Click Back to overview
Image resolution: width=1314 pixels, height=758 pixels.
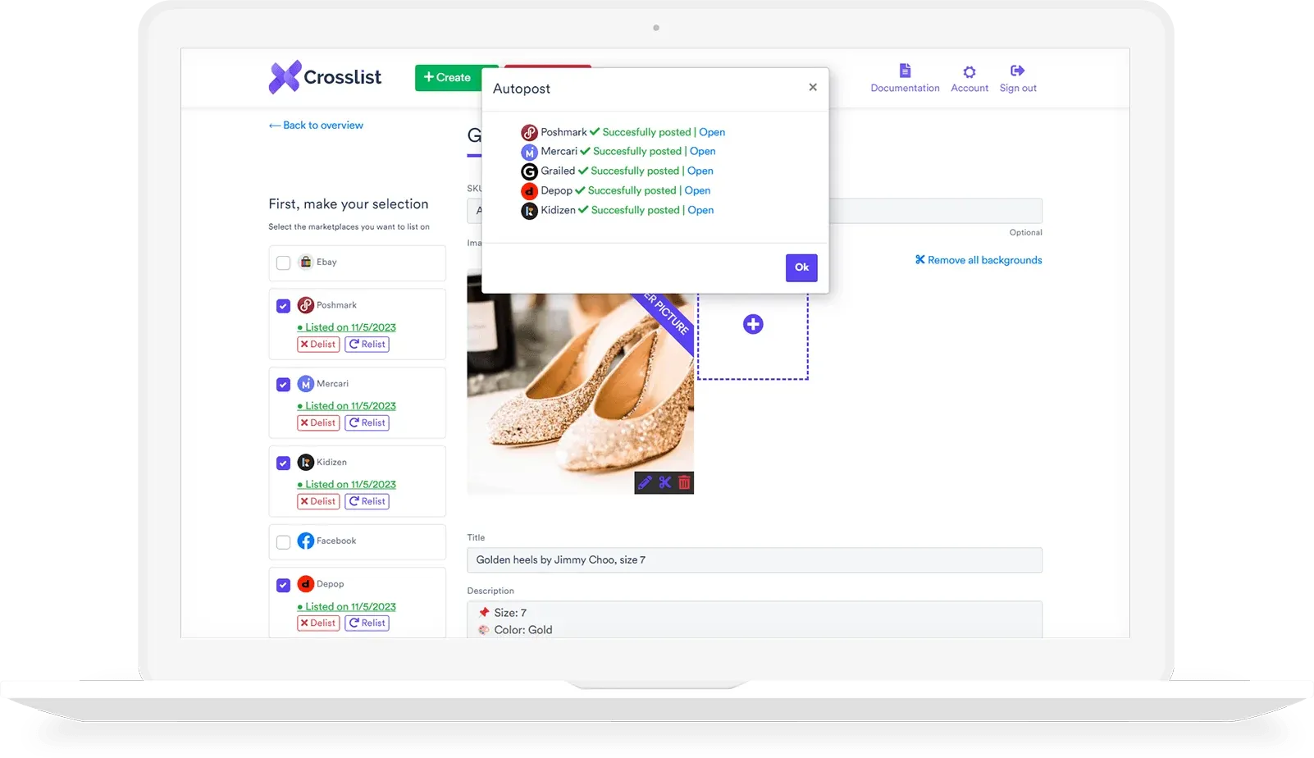pyautogui.click(x=315, y=125)
